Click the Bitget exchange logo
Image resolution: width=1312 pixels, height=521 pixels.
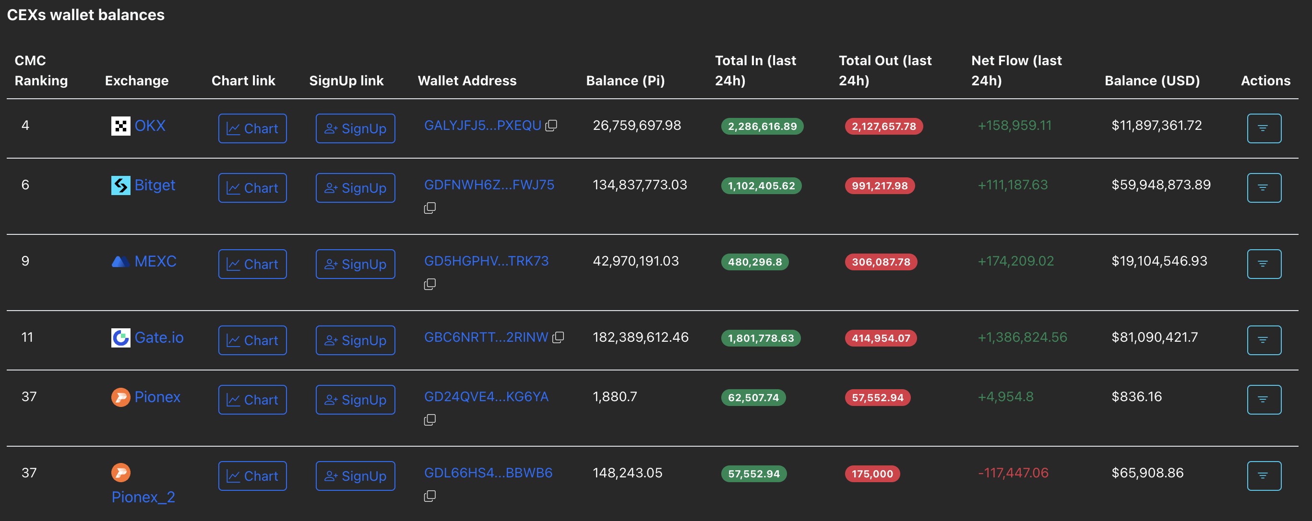coord(121,185)
